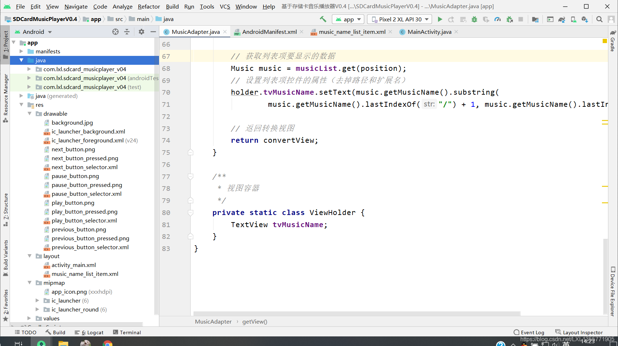Image resolution: width=618 pixels, height=346 pixels.
Task: Open the VCS menu
Action: pyautogui.click(x=225, y=6)
